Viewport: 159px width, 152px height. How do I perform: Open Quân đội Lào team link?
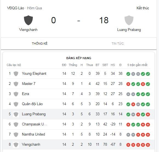click(32, 104)
